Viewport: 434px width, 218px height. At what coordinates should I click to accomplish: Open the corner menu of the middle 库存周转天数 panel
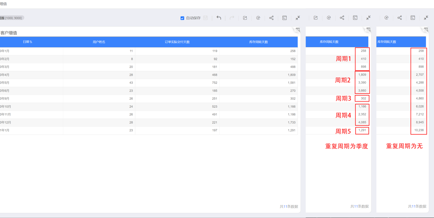pyautogui.click(x=368, y=29)
